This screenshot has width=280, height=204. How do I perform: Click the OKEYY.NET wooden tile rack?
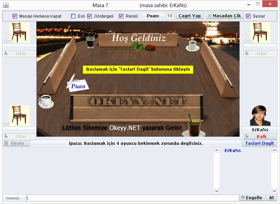tap(137, 108)
